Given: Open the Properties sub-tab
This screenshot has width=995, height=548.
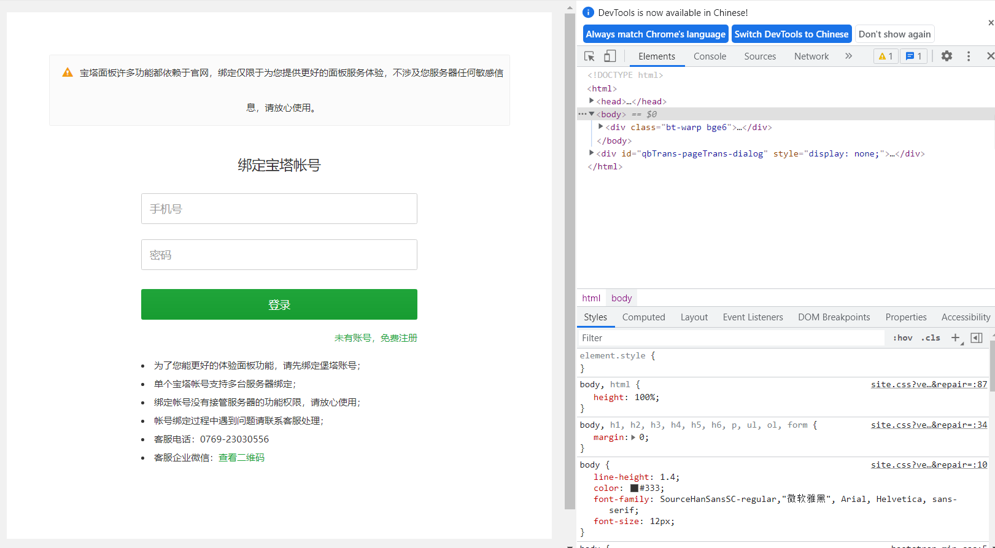Looking at the screenshot, I should point(905,317).
